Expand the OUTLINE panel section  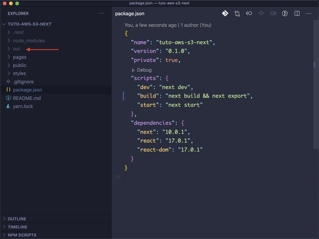(56, 219)
